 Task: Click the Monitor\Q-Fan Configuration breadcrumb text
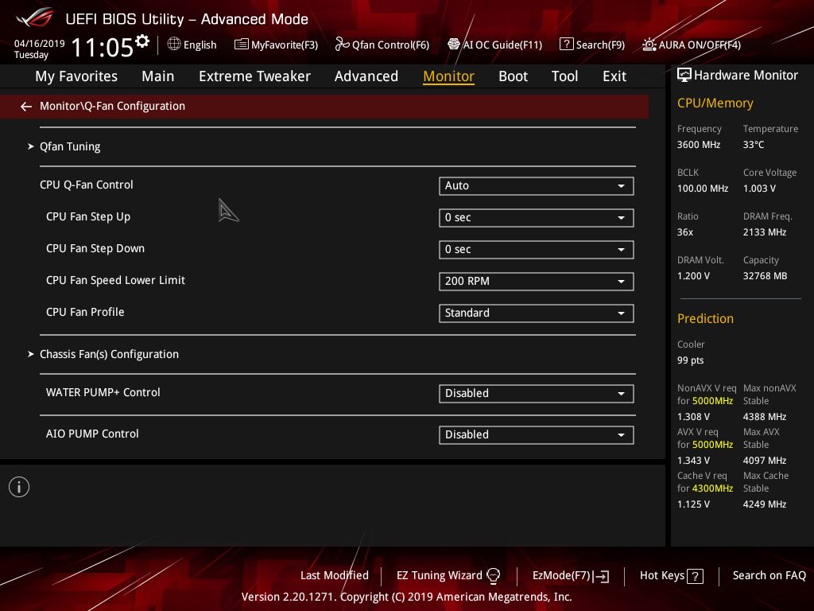click(112, 106)
